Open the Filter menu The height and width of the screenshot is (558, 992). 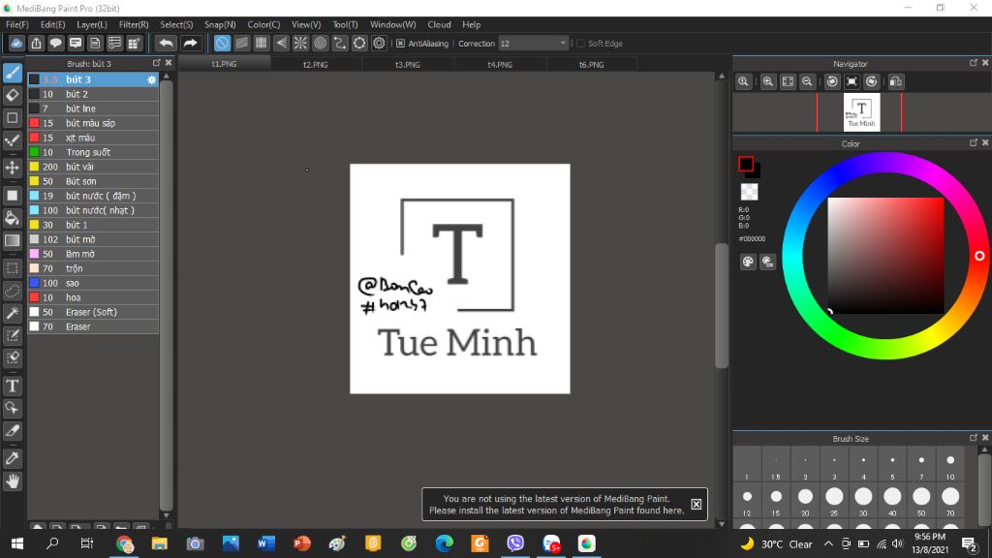click(134, 24)
